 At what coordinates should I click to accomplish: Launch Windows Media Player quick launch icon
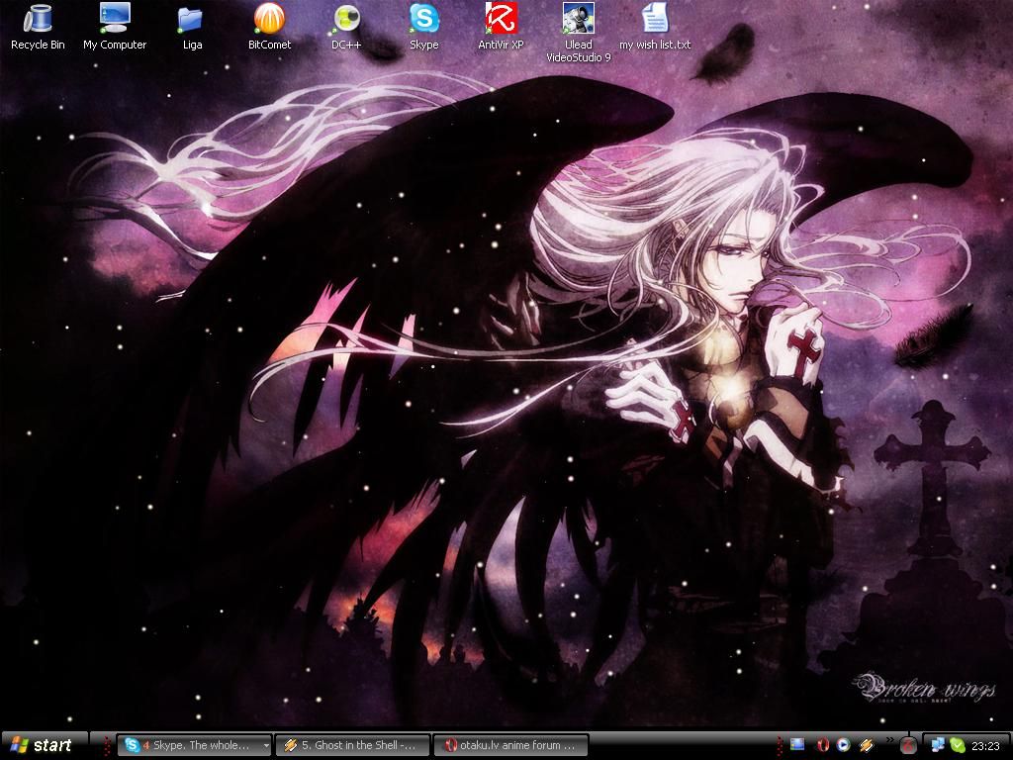click(x=843, y=745)
